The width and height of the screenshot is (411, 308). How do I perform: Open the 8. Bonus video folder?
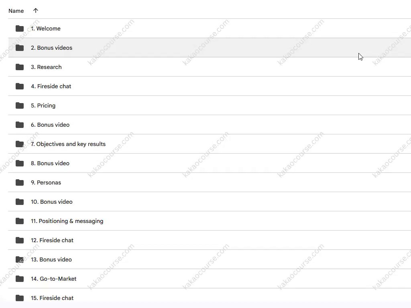tap(50, 163)
